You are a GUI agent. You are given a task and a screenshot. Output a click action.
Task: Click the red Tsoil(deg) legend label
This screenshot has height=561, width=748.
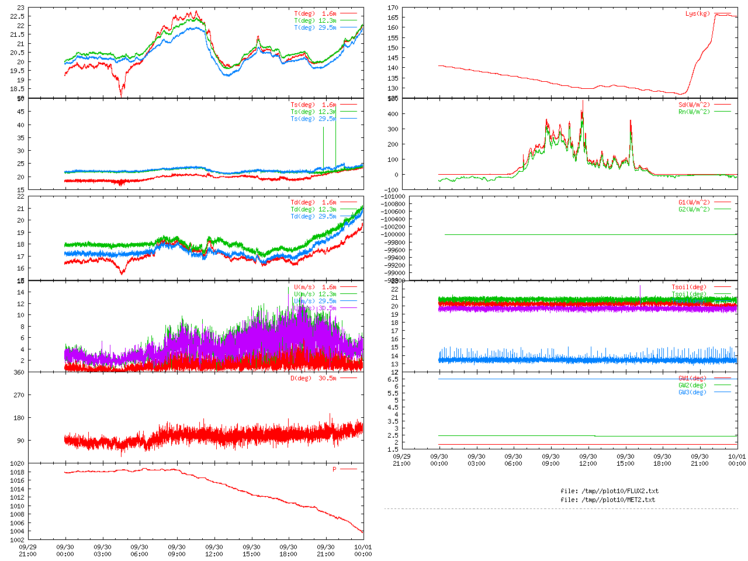click(688, 287)
